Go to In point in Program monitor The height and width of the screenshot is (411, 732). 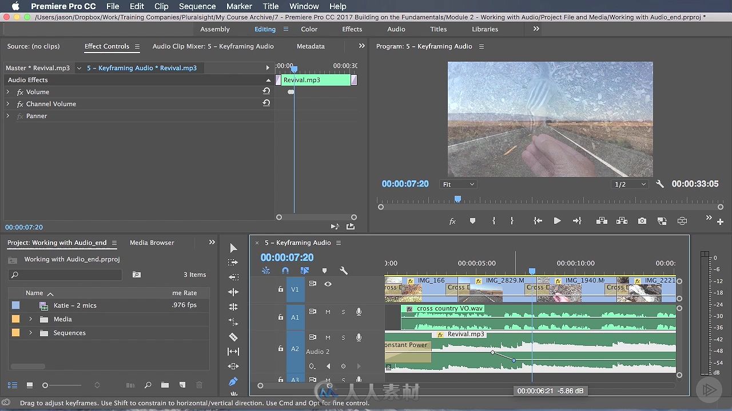click(x=538, y=221)
